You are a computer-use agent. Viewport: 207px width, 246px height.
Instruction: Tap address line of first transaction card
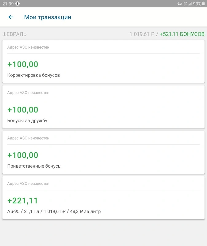coord(28,47)
